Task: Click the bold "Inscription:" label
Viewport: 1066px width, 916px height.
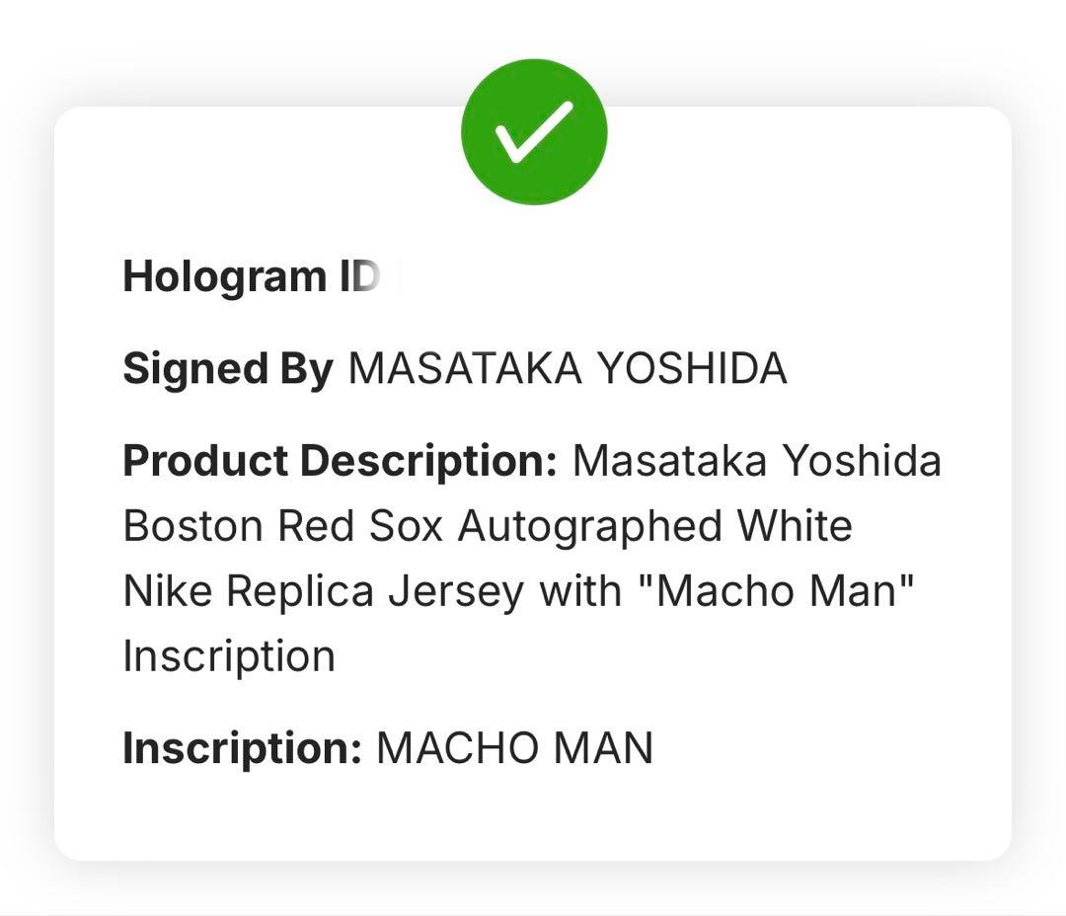Action: pos(243,748)
